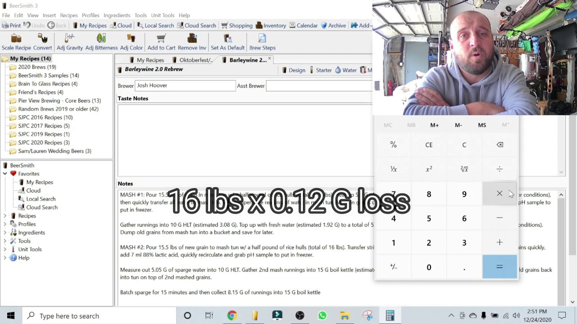The image size is (577, 324).
Task: Switch to the Design sub-tab
Action: click(x=293, y=70)
